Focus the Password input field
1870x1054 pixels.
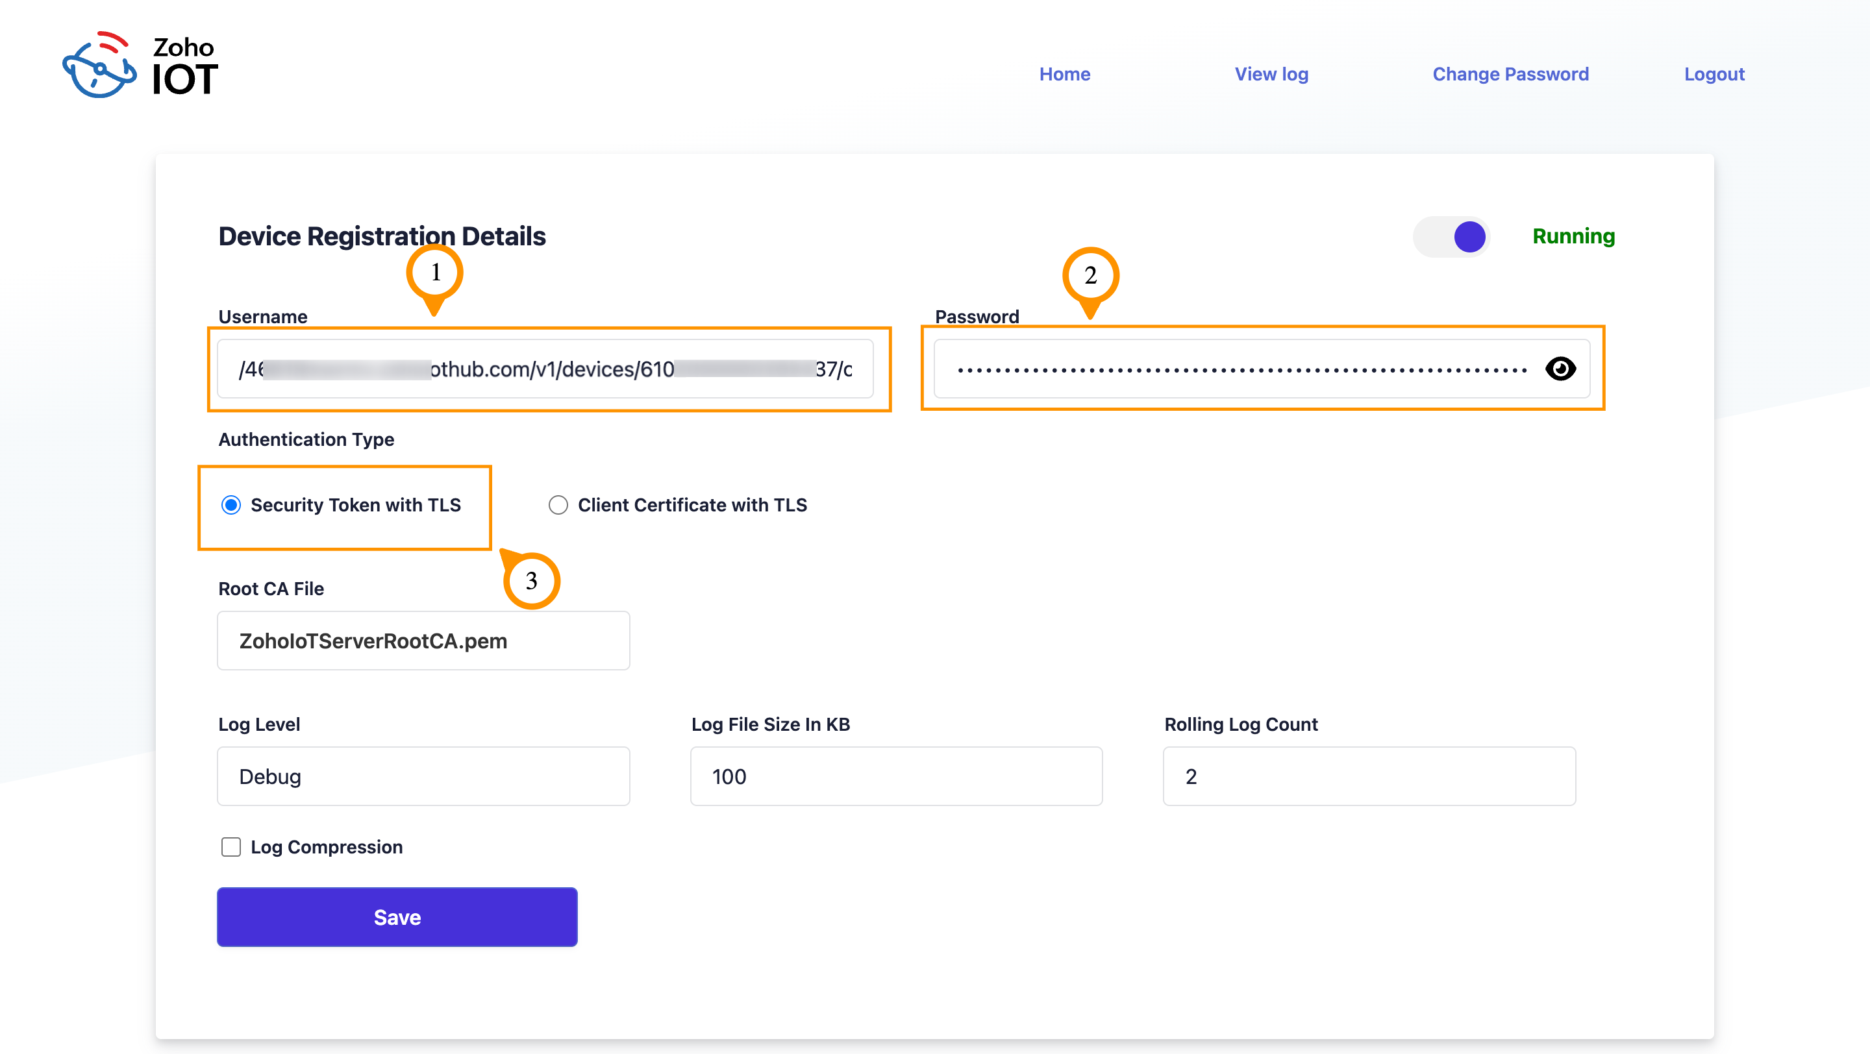(x=1234, y=369)
